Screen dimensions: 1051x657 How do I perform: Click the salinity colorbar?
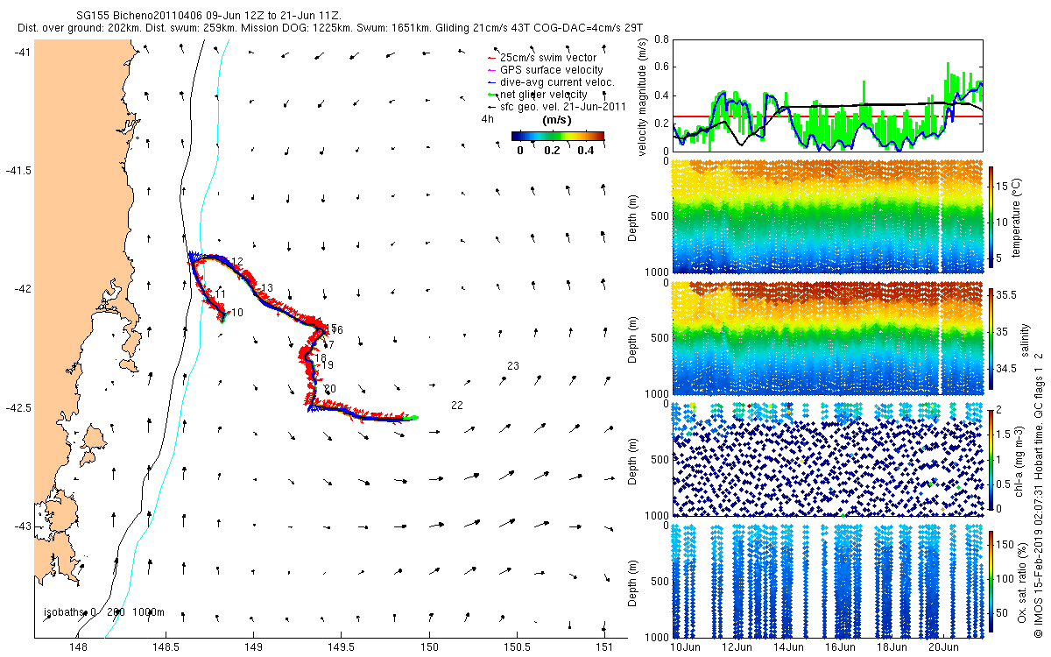[x=991, y=340]
